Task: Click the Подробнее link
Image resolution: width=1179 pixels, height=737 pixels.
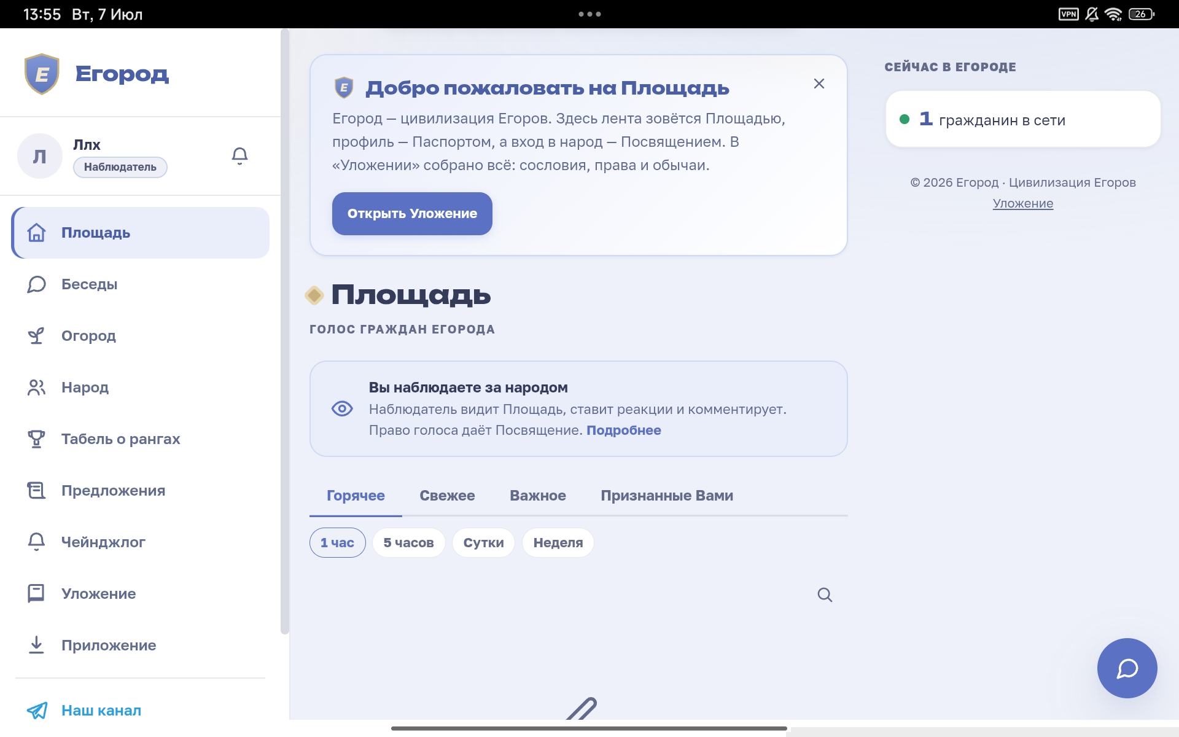Action: [624, 431]
